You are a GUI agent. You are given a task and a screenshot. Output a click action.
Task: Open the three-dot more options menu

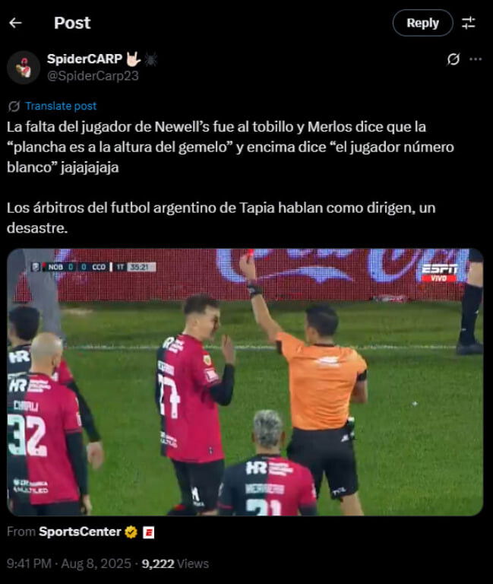[x=476, y=59]
